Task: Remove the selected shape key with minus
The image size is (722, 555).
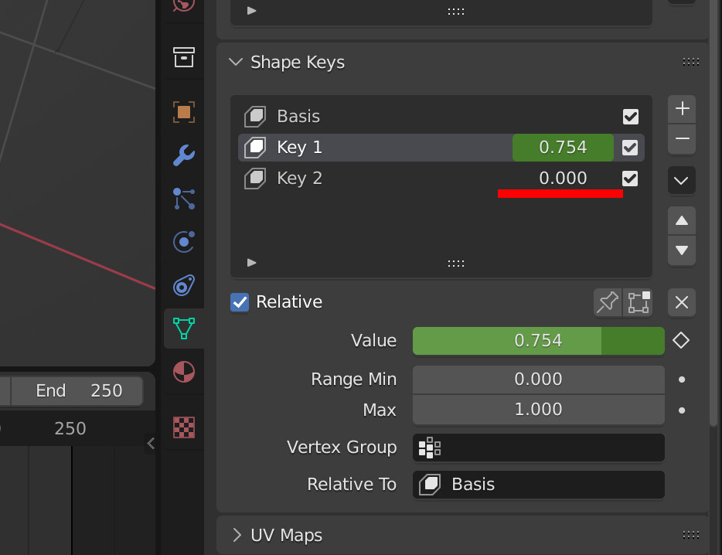Action: tap(682, 138)
